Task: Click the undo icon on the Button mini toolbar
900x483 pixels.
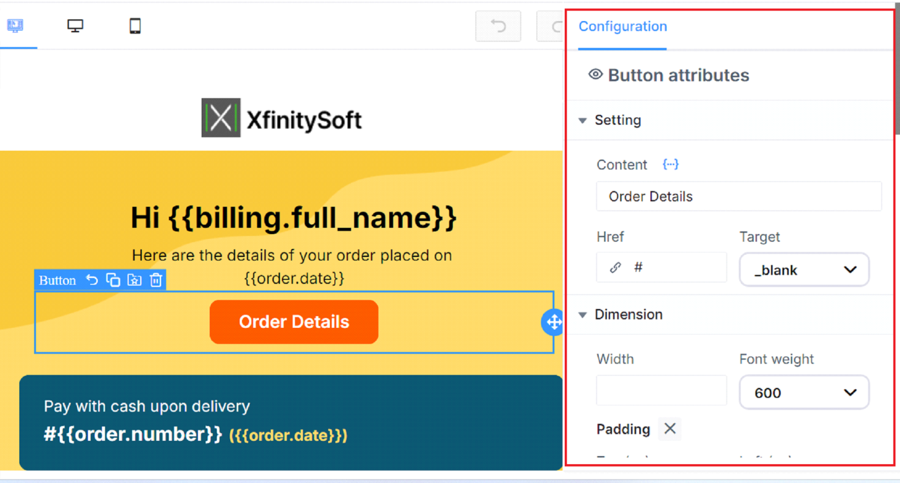Action: (92, 280)
